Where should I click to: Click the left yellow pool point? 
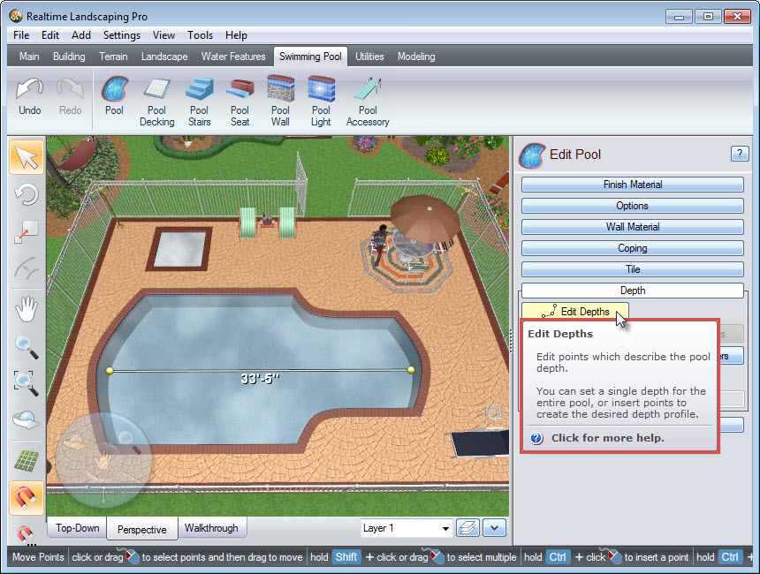[110, 371]
